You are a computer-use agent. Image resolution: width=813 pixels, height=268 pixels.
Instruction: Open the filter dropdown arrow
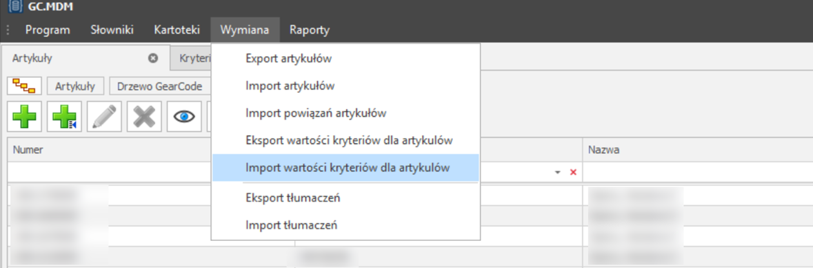click(x=557, y=173)
